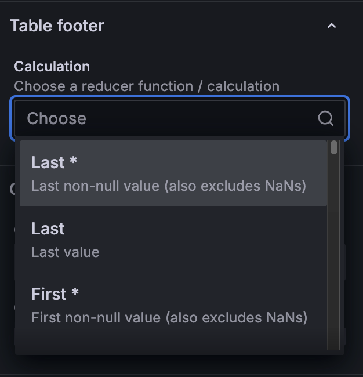Click blank area right of "Last value"
The width and height of the screenshot is (363, 377).
(x=220, y=252)
